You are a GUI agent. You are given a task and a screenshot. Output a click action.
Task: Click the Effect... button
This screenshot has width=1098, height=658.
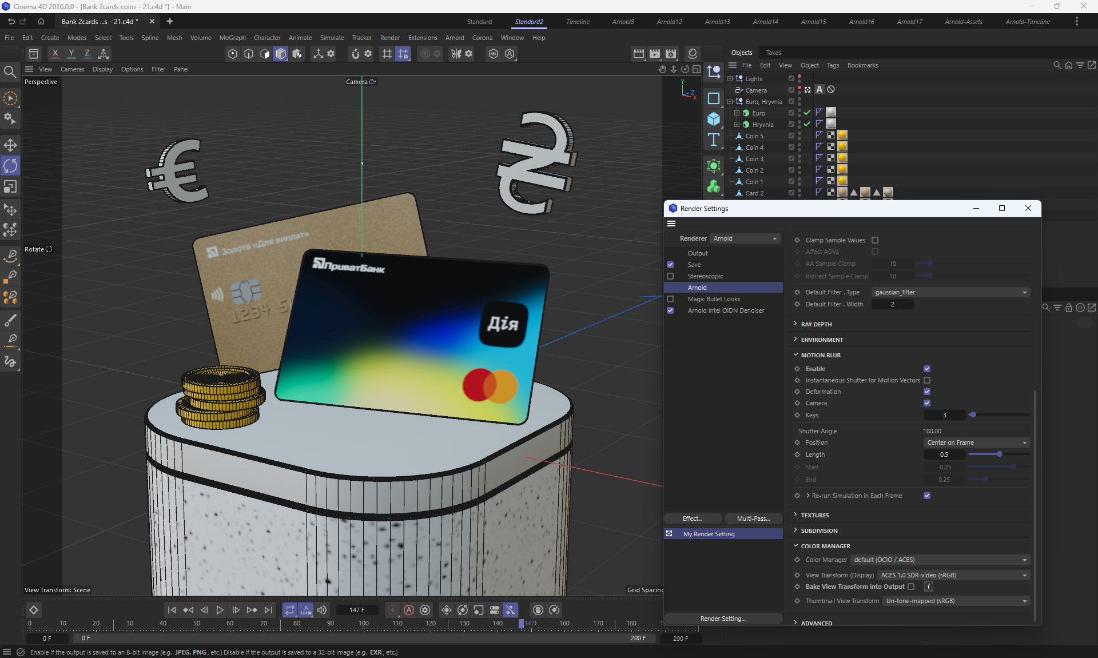[692, 519]
